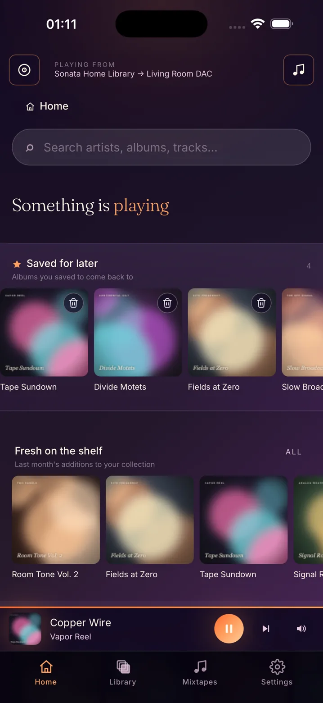Select the Home tab in bottom bar
323x703 pixels.
pyautogui.click(x=46, y=672)
